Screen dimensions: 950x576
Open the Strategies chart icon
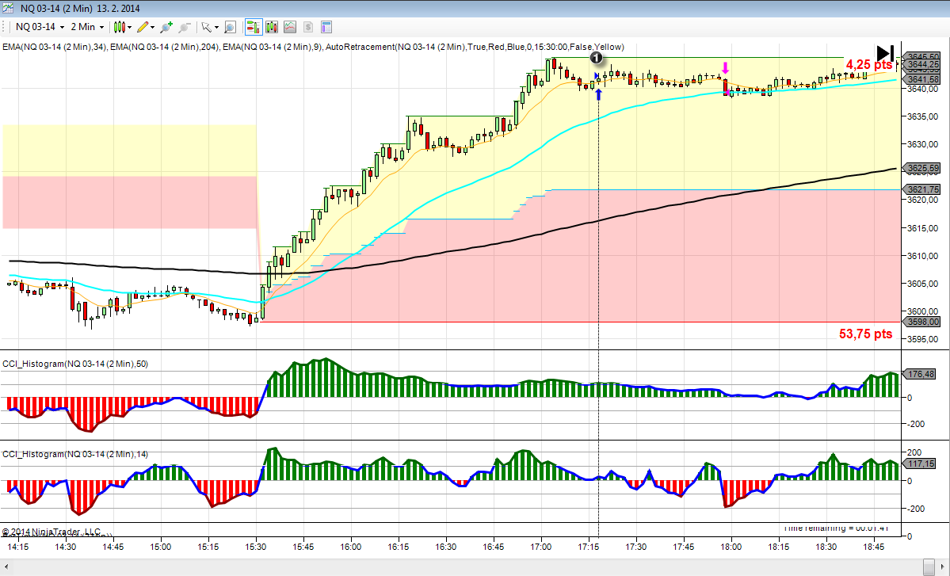[x=290, y=27]
